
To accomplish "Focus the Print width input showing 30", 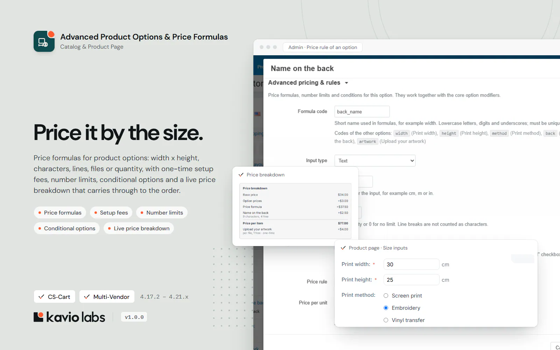I will click(411, 264).
